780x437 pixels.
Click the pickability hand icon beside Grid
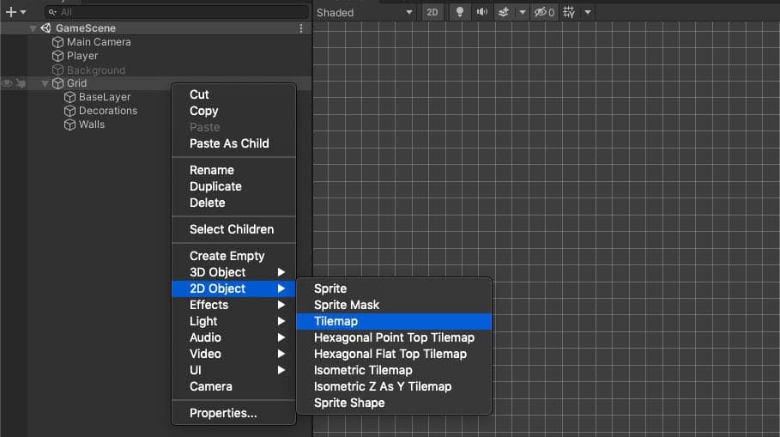[x=21, y=83]
